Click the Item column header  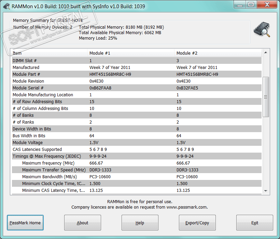click(x=50, y=53)
